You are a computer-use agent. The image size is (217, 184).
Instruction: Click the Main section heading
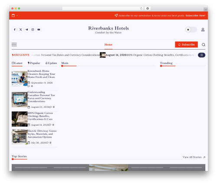point(65,63)
